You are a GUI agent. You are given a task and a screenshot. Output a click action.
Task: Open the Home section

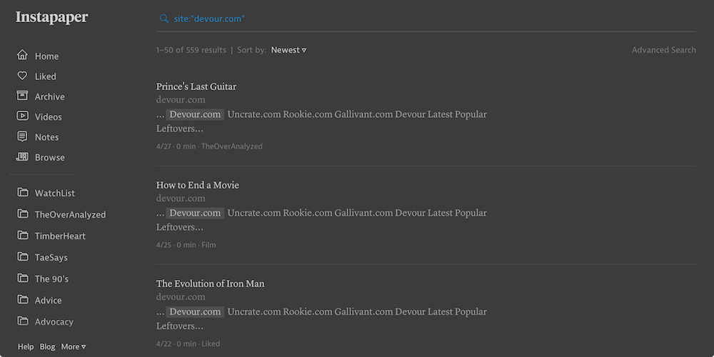[x=47, y=56]
